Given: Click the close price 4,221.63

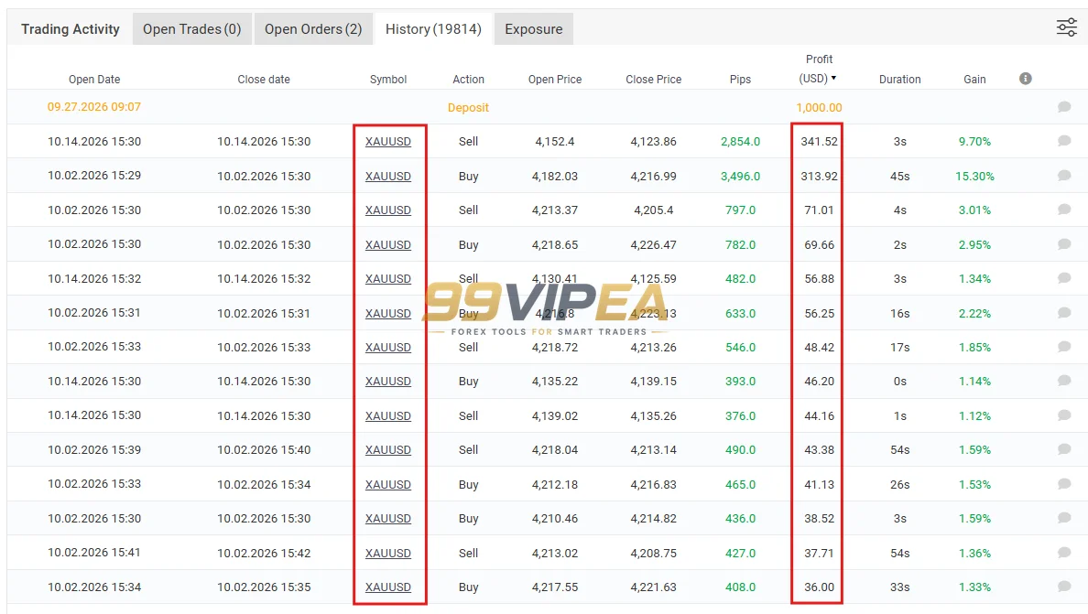Looking at the screenshot, I should (x=654, y=587).
